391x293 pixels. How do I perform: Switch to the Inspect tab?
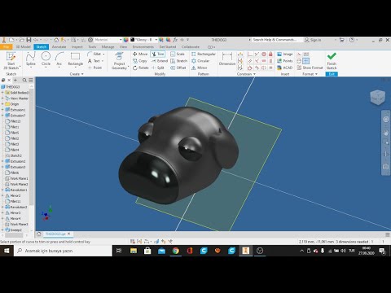[77, 47]
